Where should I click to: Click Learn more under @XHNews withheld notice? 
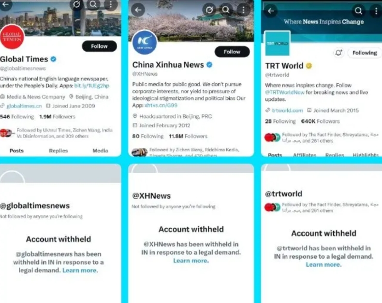(191, 261)
